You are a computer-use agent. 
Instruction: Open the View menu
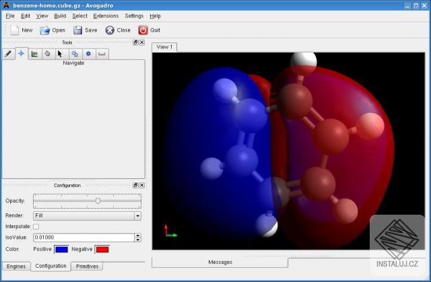(x=42, y=16)
